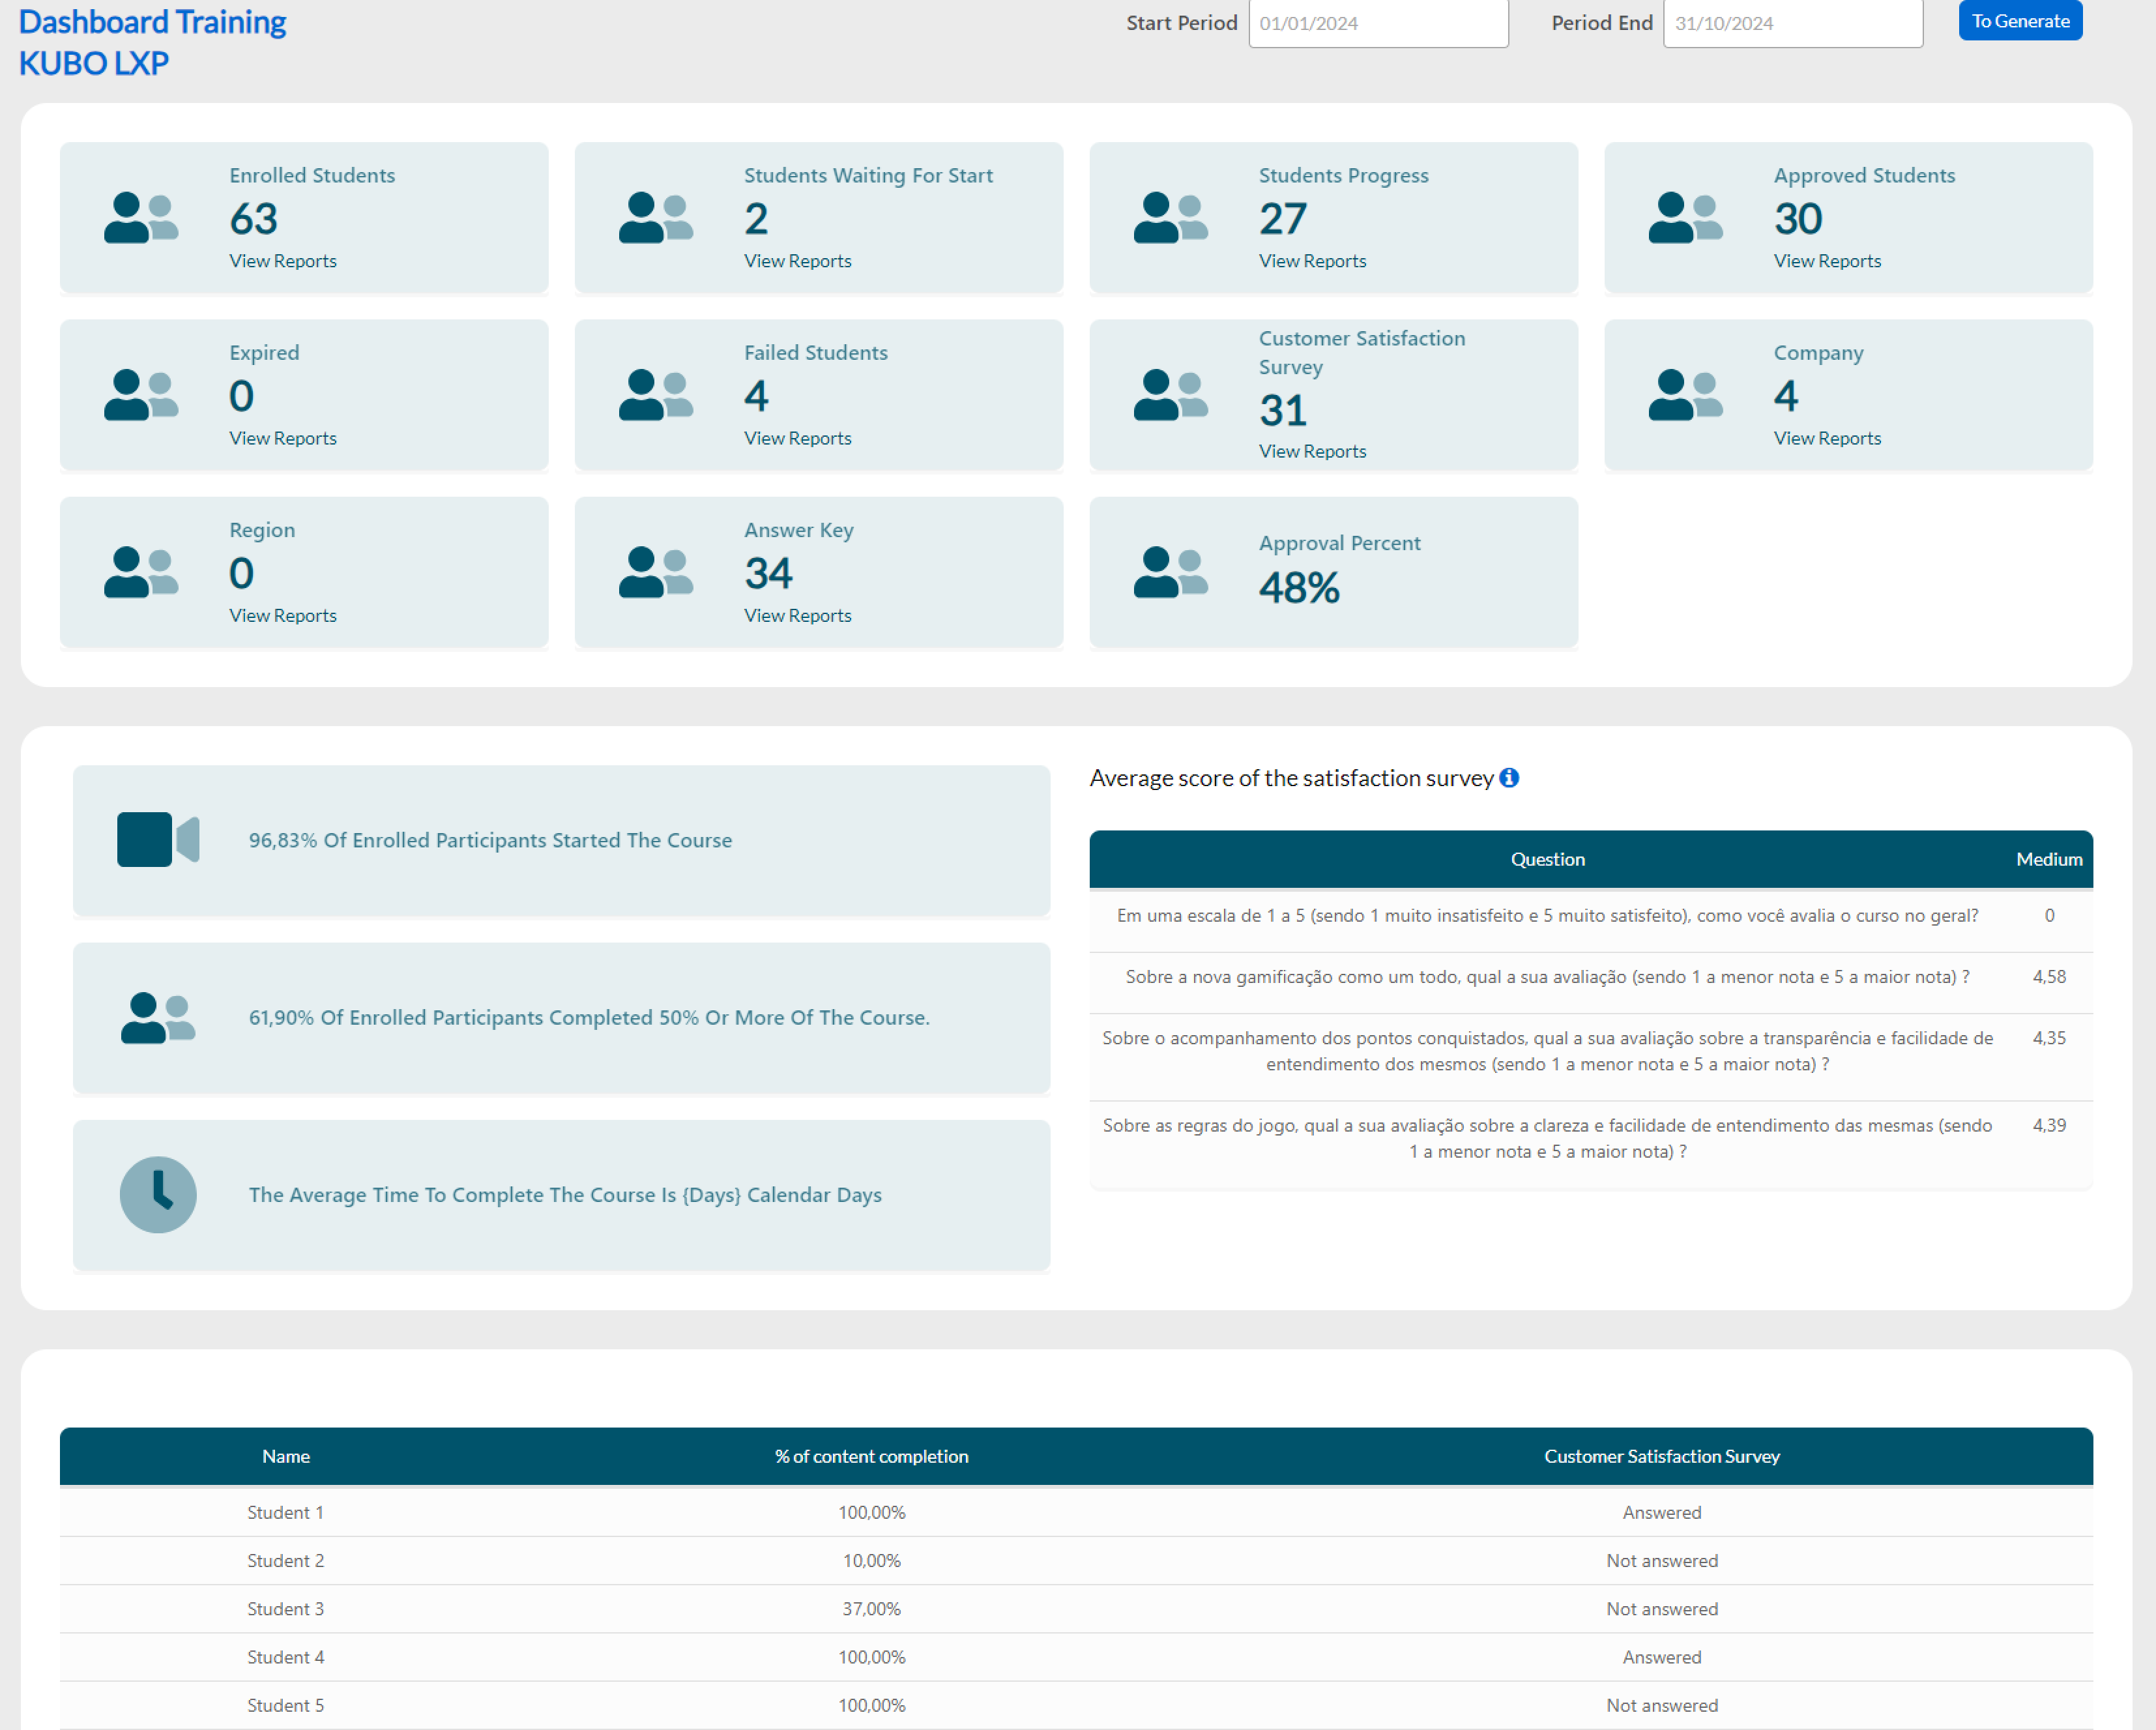Click the video camera icon
Screen dimensions: 2156x1730
tap(158, 839)
